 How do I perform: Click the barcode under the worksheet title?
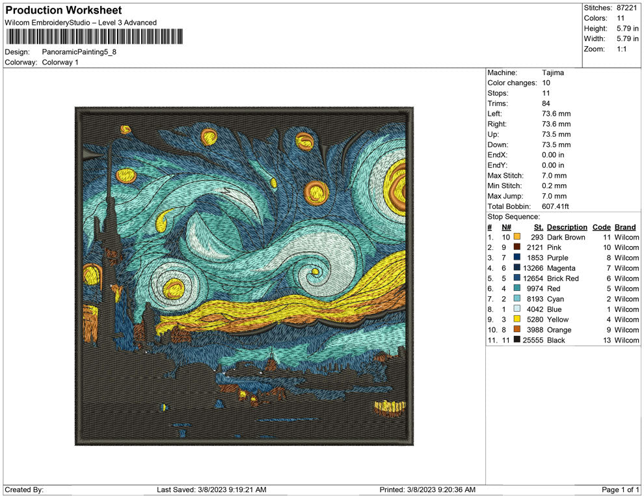point(94,36)
